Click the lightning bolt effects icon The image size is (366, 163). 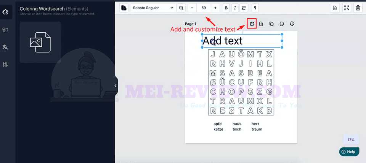[x=255, y=8]
